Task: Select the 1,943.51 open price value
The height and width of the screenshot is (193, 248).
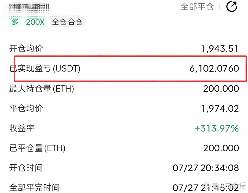Action: tap(220, 49)
